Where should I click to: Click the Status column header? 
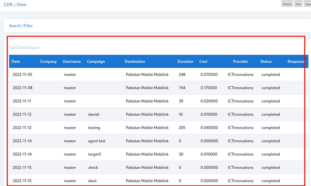click(x=266, y=61)
